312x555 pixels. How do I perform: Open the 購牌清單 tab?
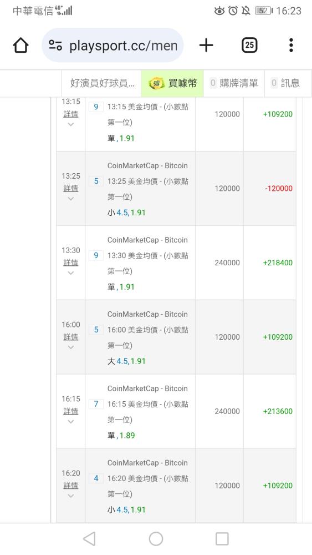tap(234, 83)
